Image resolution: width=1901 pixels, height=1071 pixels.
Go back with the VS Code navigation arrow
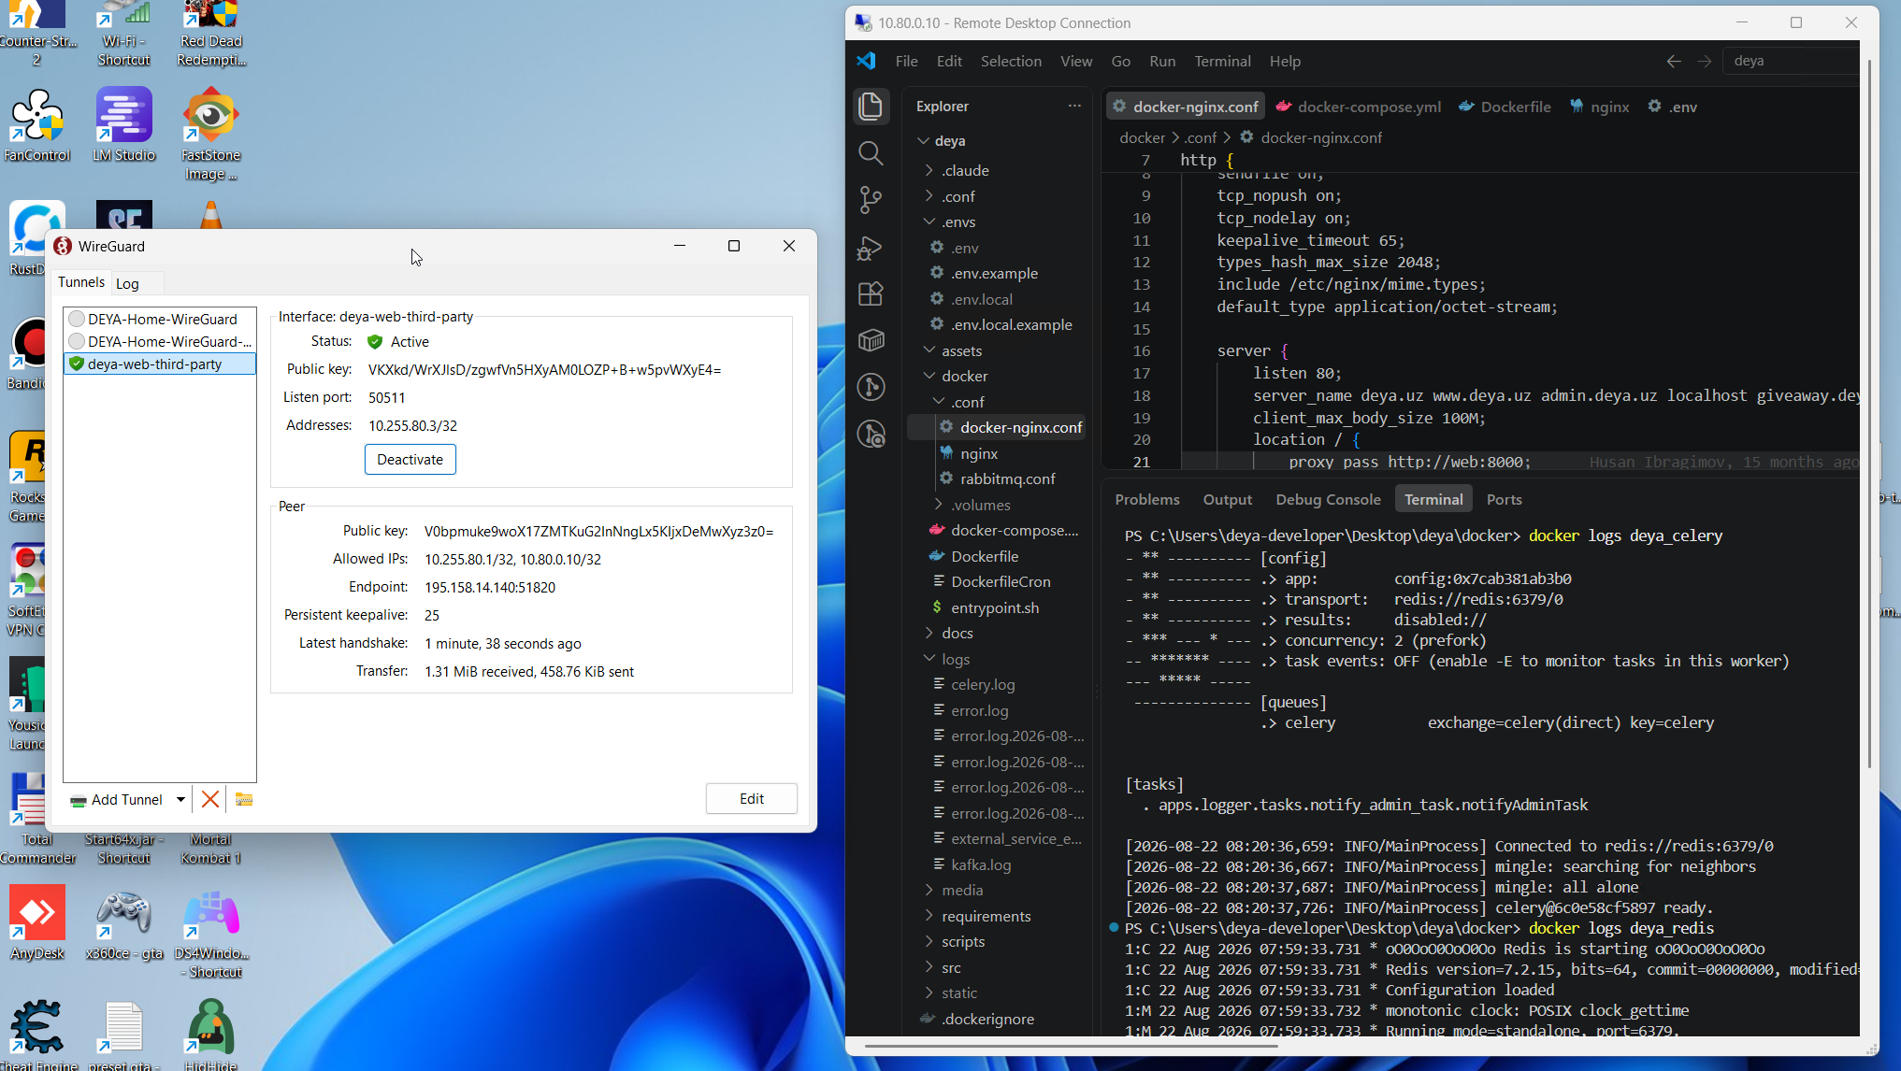(x=1673, y=61)
